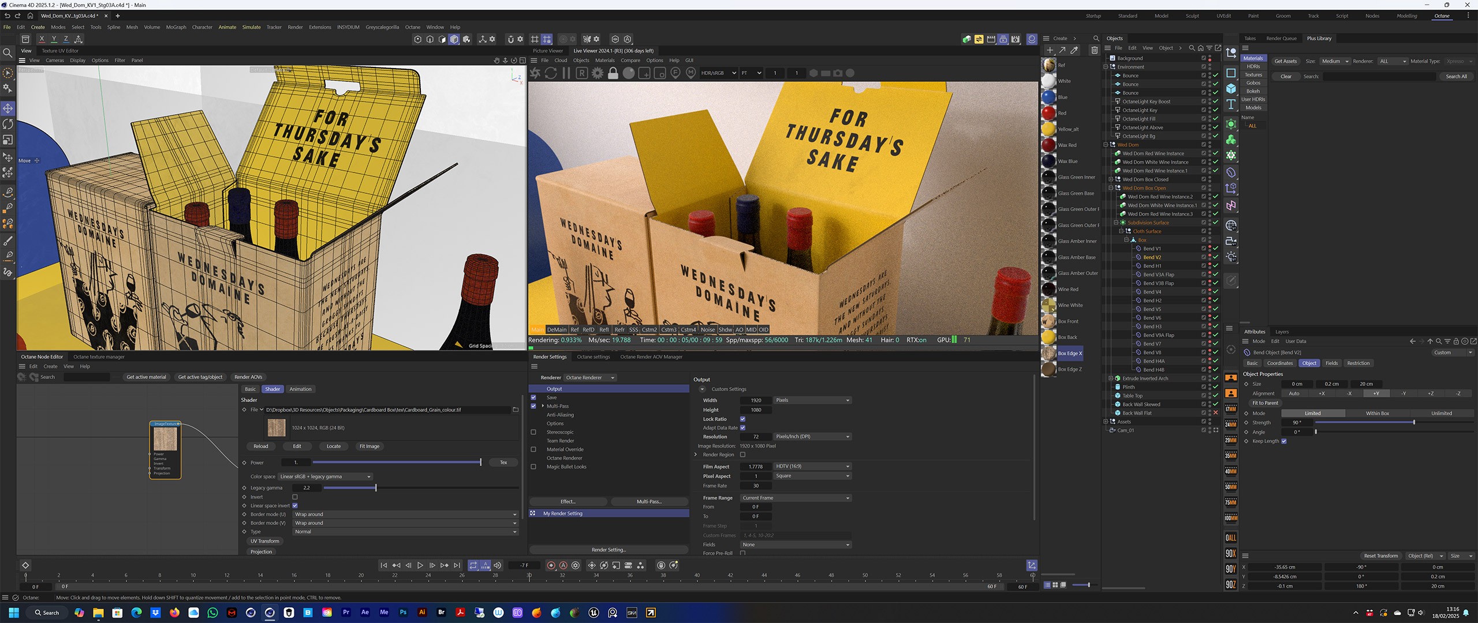This screenshot has height=623, width=1478.
Task: Click the record active objects keyframe button
Action: (551, 565)
